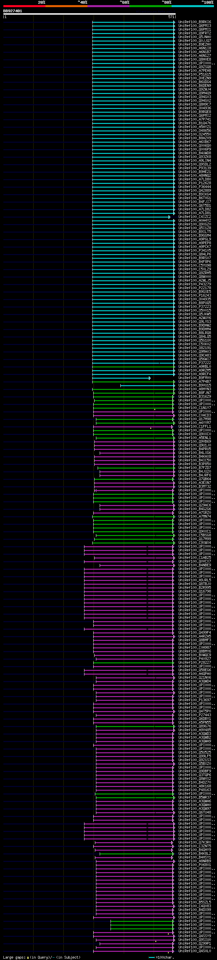This screenshot has width=217, height=960.
Task: Select hit label UniRef100_B4KAX8
Action: 195,457
